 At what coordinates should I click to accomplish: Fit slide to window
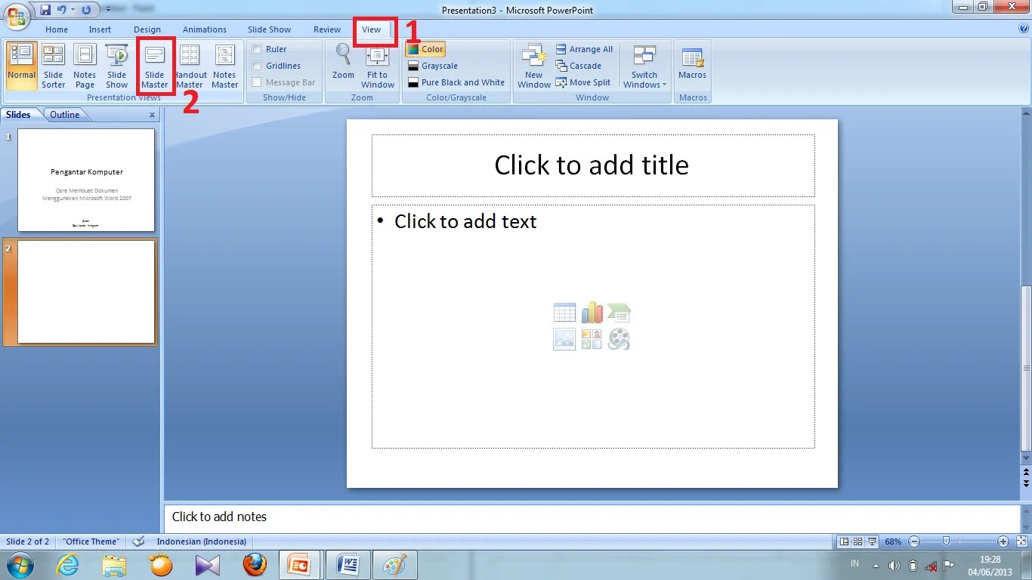(x=378, y=66)
